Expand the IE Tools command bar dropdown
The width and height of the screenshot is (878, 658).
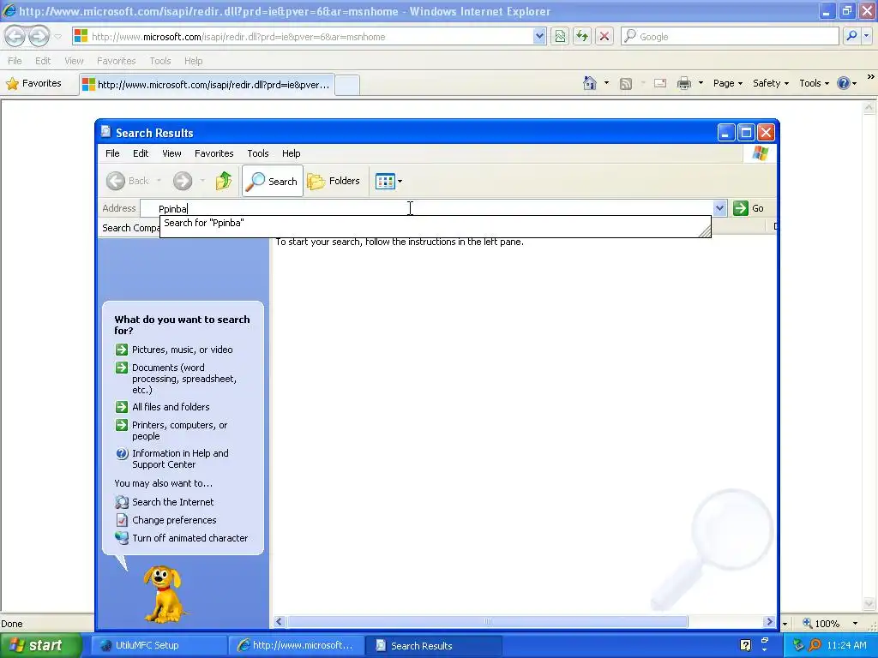point(815,83)
